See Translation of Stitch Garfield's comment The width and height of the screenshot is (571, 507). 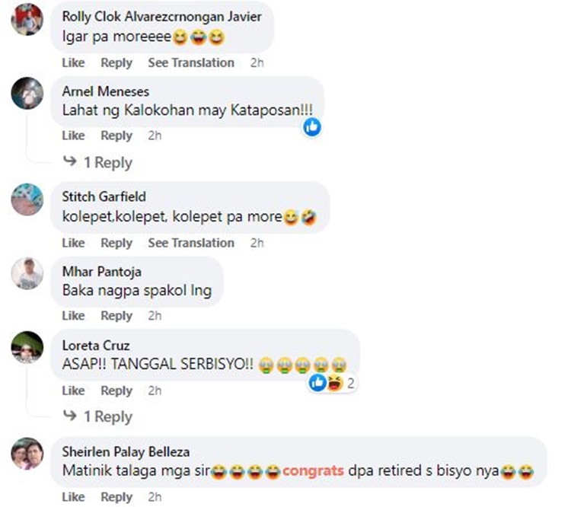[191, 243]
